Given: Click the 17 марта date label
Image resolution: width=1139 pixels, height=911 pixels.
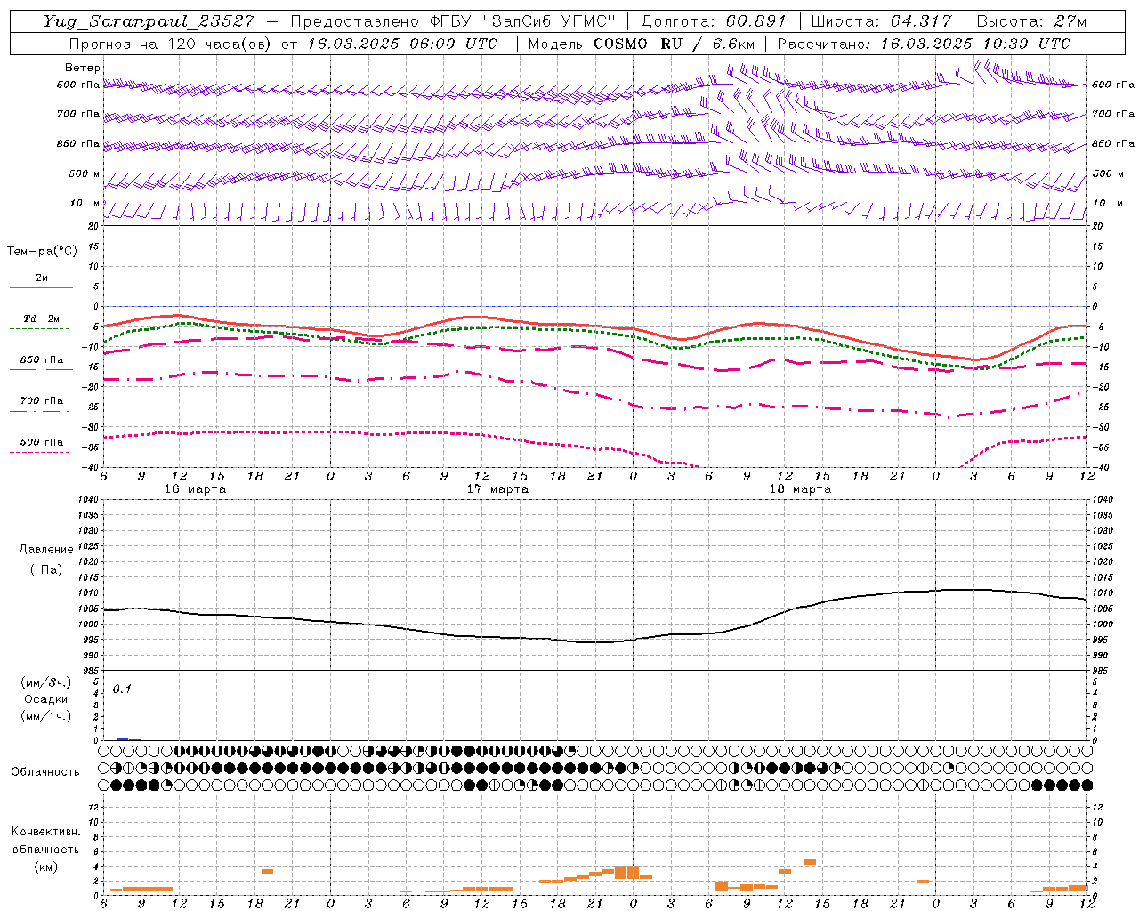Looking at the screenshot, I should pyautogui.click(x=497, y=489).
